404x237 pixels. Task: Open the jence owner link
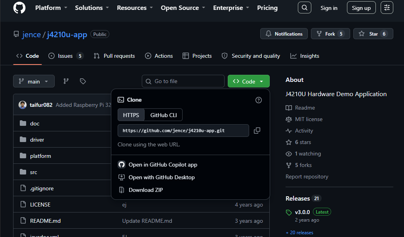[31, 34]
